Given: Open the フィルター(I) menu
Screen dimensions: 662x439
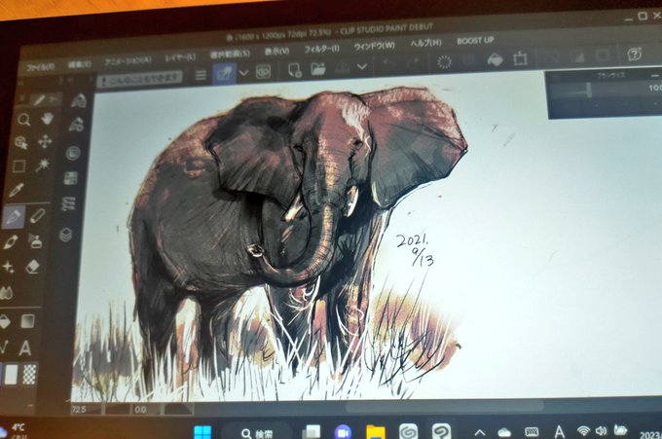Looking at the screenshot, I should (321, 49).
